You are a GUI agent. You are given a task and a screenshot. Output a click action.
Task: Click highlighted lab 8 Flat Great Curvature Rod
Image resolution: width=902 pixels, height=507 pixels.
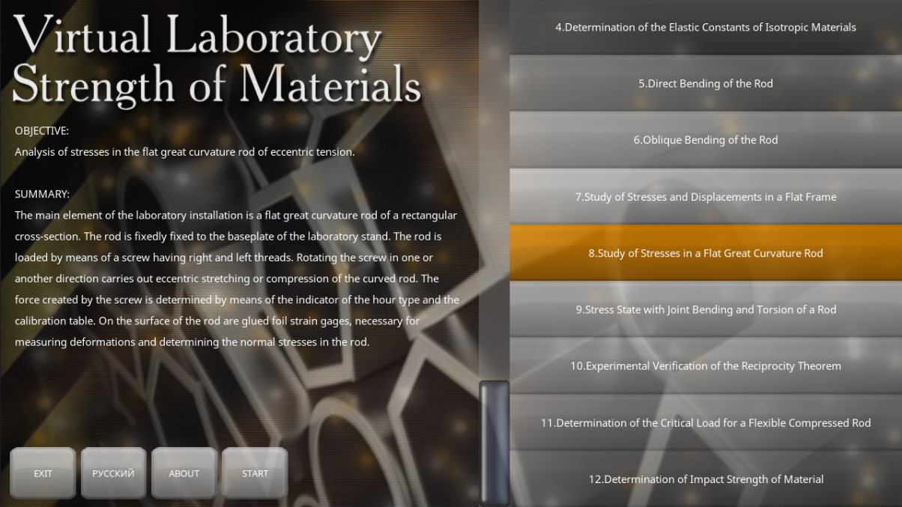click(706, 253)
